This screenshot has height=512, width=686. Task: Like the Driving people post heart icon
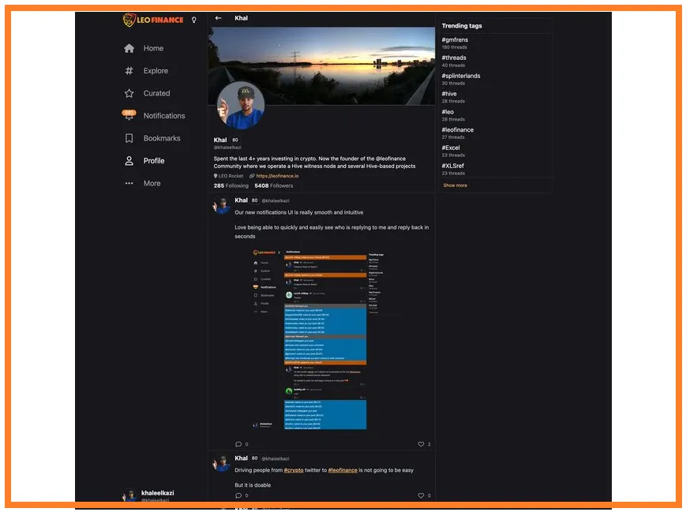coord(421,495)
